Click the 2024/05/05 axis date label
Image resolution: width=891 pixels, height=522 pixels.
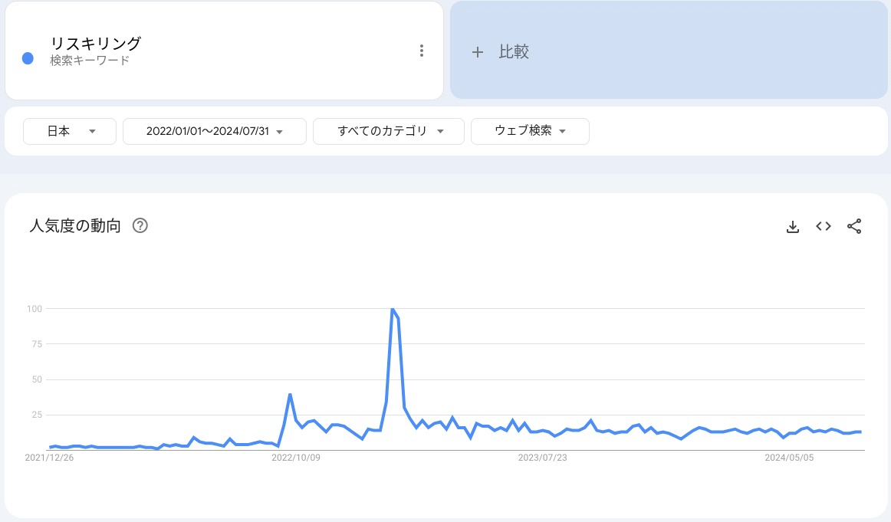pos(789,458)
